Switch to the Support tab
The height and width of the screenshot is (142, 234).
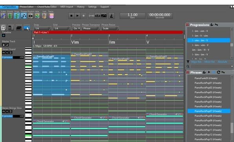tap(104, 7)
